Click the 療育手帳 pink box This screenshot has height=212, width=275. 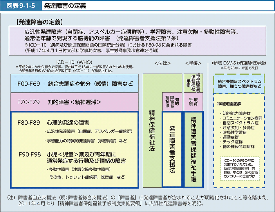point(193,102)
